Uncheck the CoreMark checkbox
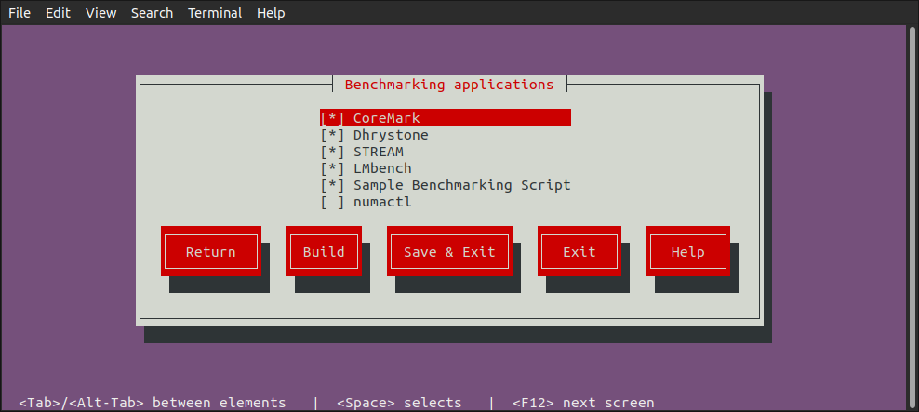Viewport: 919px width, 412px height. tap(332, 118)
